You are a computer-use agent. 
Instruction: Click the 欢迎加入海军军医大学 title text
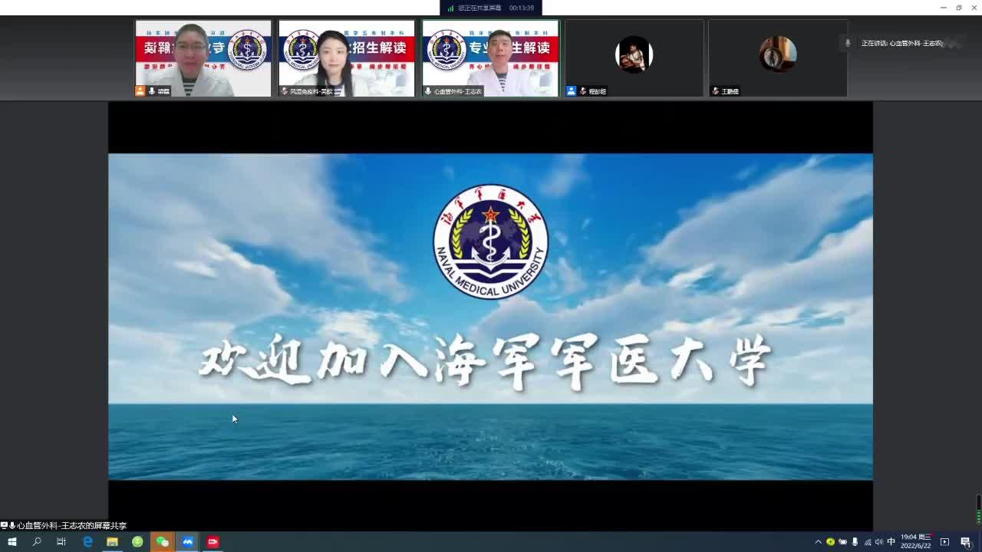click(x=485, y=360)
